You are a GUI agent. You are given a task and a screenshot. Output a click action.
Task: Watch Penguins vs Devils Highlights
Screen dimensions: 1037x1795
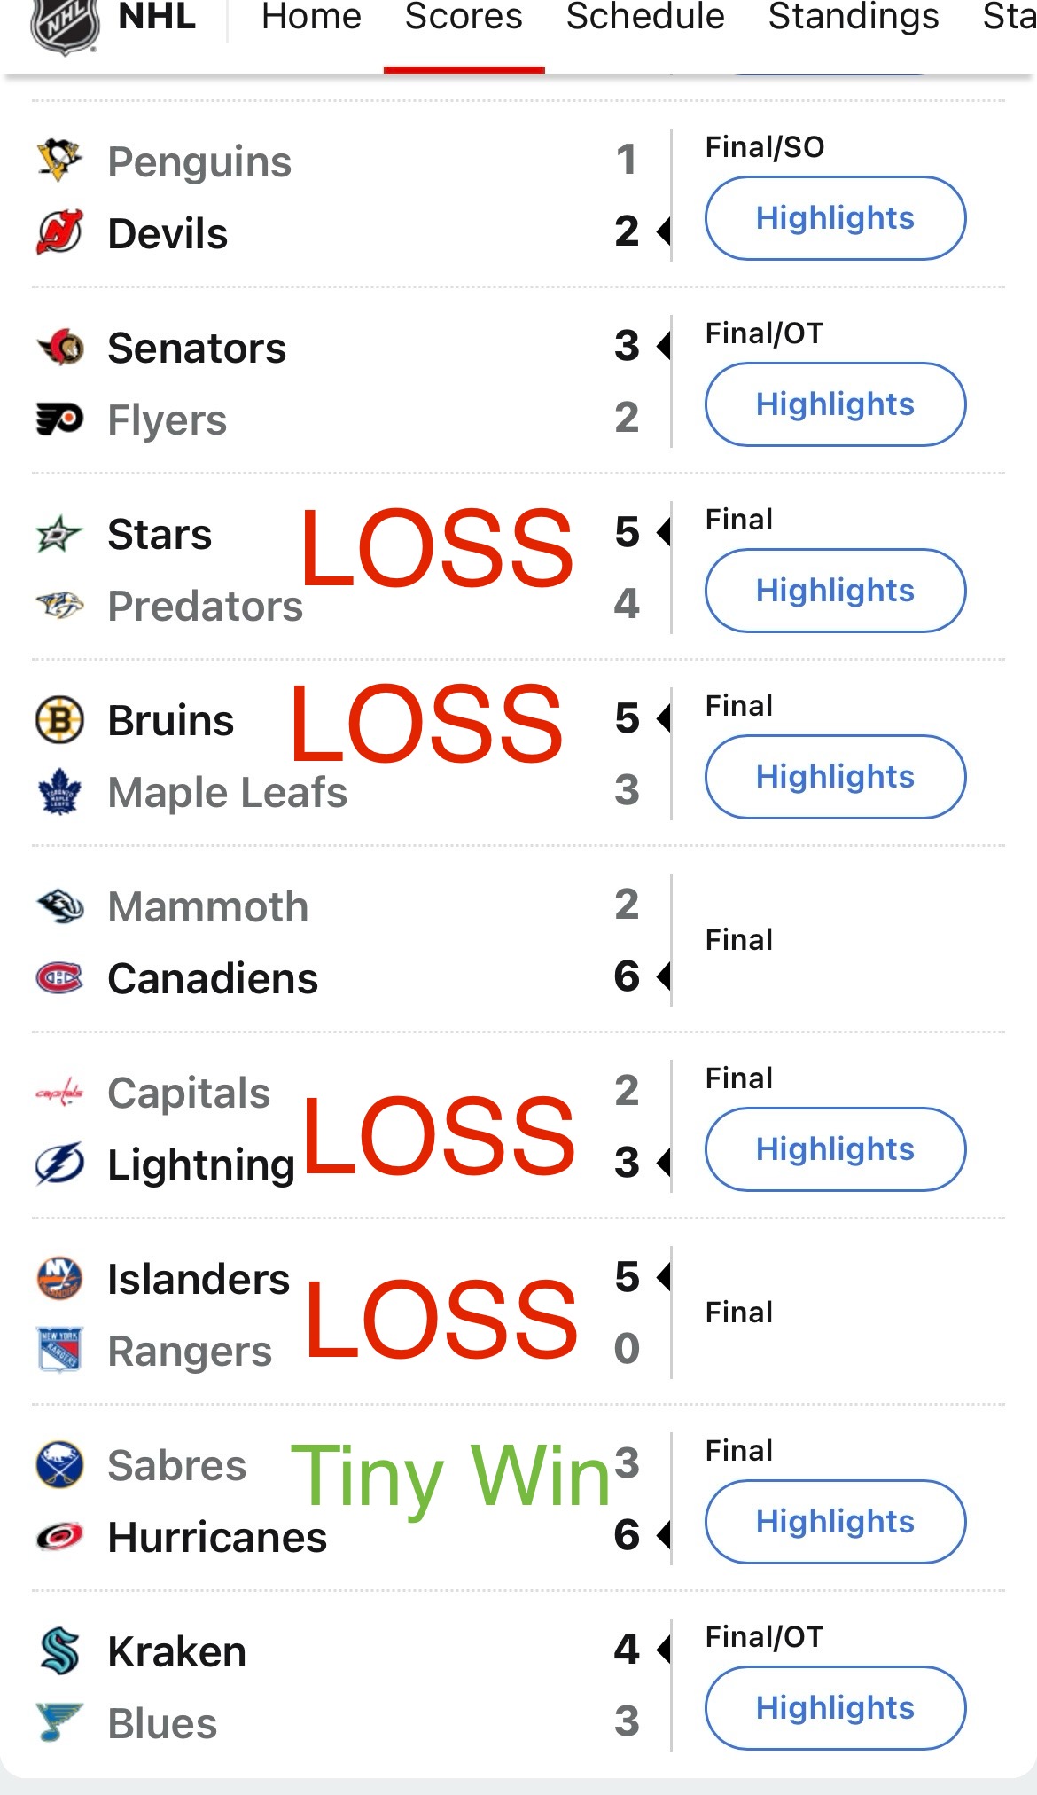835,218
